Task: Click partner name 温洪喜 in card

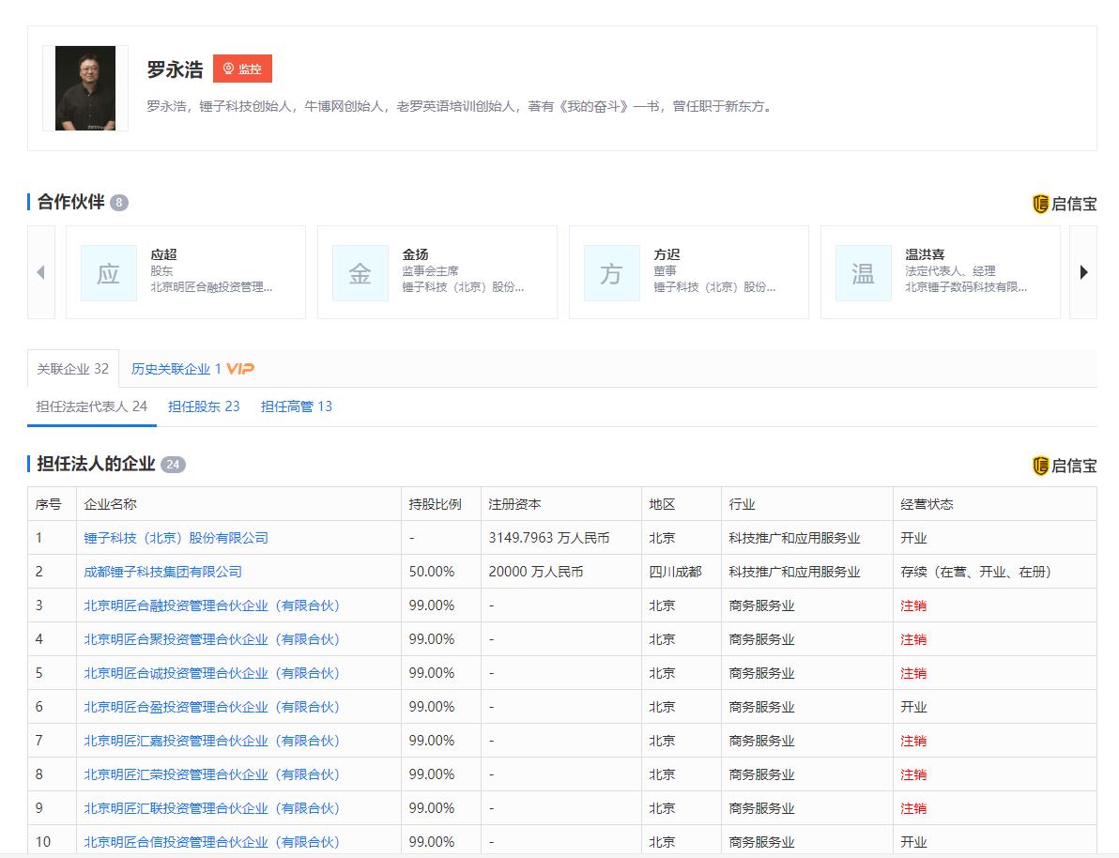Action: (925, 254)
